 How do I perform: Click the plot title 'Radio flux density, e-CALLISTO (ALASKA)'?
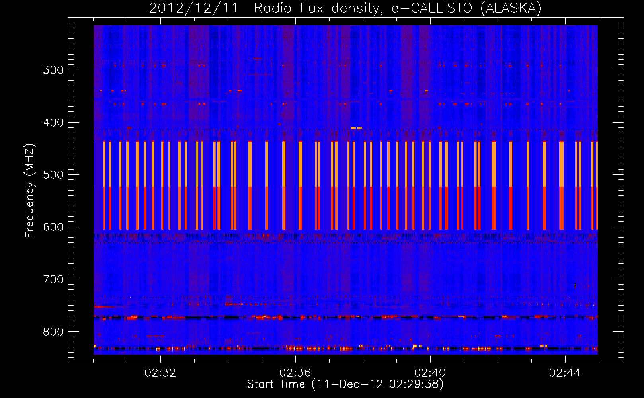(398, 8)
